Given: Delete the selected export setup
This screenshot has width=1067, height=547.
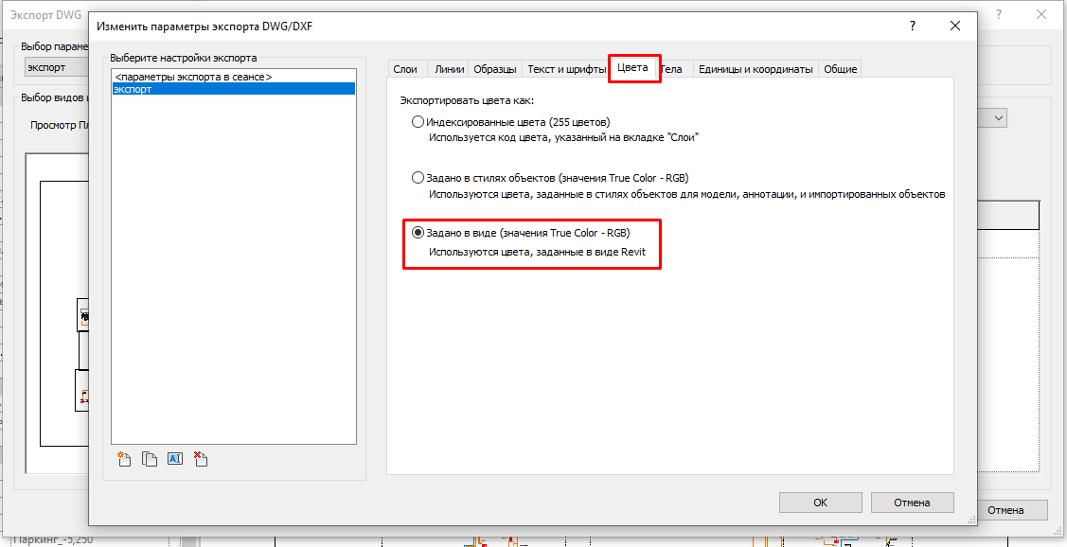Looking at the screenshot, I should tap(200, 459).
